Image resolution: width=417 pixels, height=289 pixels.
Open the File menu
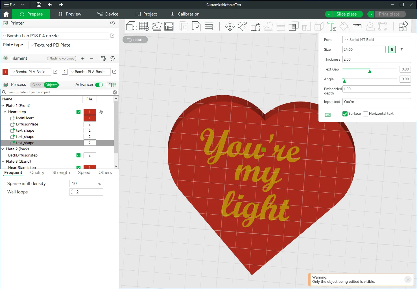[10, 5]
